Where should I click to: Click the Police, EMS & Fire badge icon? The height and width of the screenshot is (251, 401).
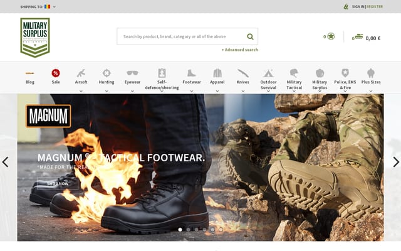pos(345,73)
